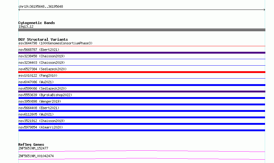
Task: Select the Cytogenetic Bands track heading
Action: click(37, 23)
